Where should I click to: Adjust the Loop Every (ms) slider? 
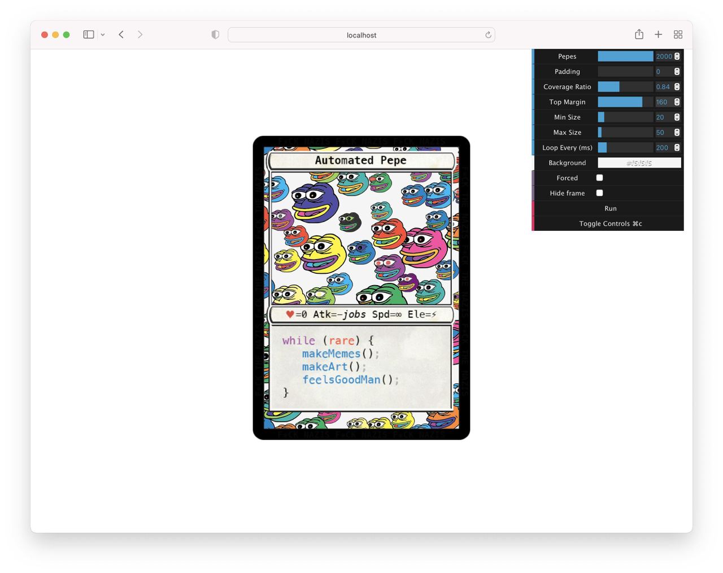(x=625, y=148)
